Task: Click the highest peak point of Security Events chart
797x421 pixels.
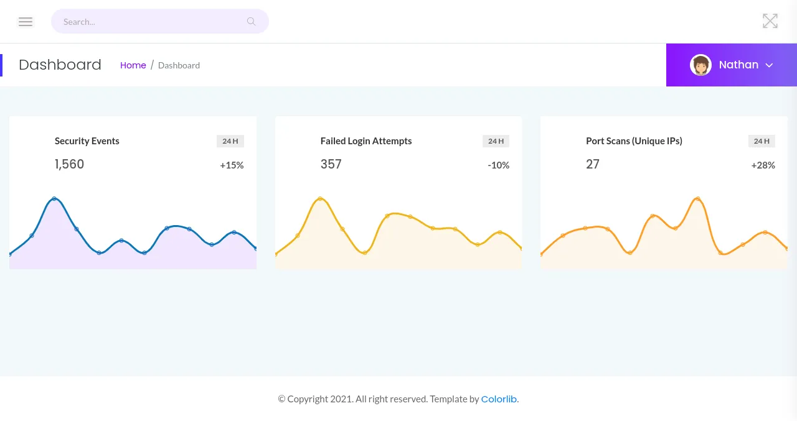Action: tap(54, 198)
